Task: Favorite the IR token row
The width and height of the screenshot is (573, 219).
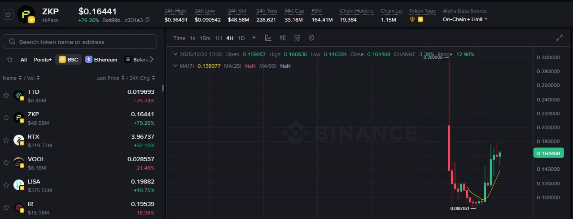Action: [6, 207]
